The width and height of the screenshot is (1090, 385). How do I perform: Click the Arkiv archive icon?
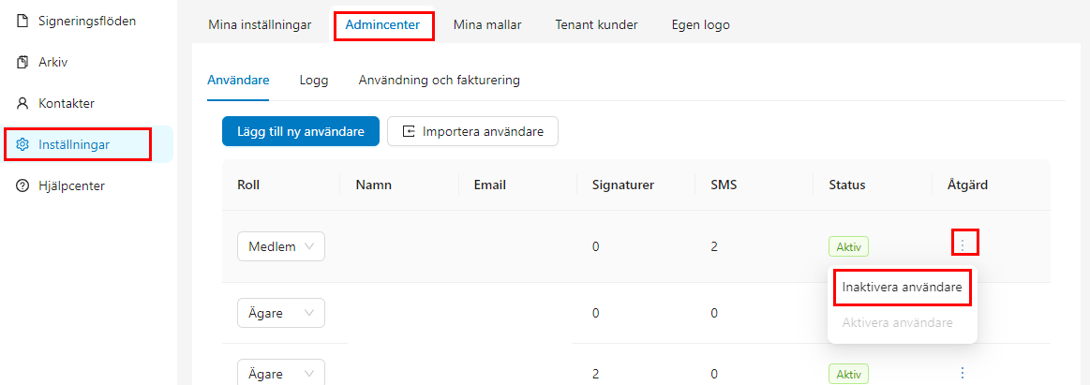[22, 63]
